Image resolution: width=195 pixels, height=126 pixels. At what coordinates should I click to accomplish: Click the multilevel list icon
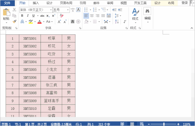tap(103, 10)
